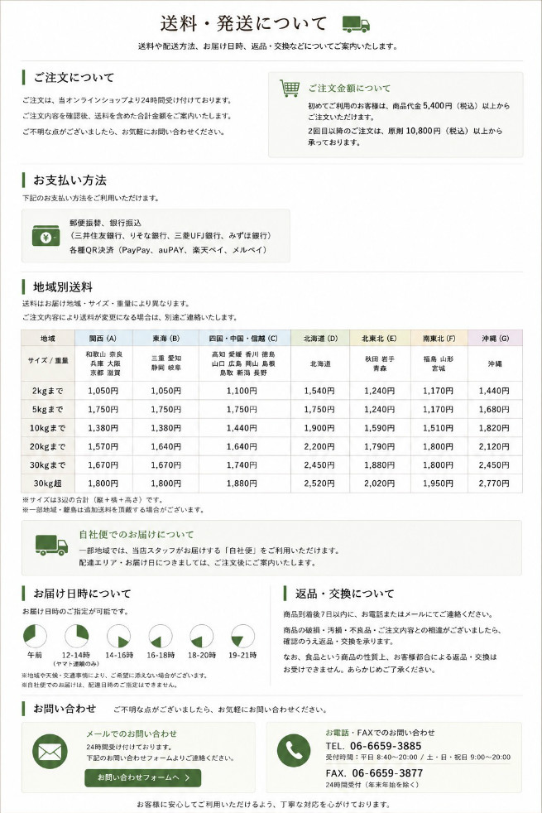Click the ご注文金額について heading

(x=349, y=88)
